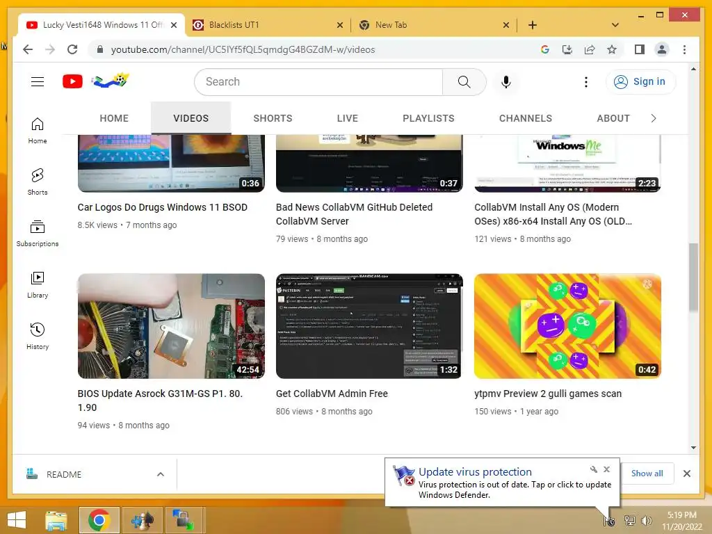Open Get CollabVM Admin Free thumbnail

click(369, 326)
